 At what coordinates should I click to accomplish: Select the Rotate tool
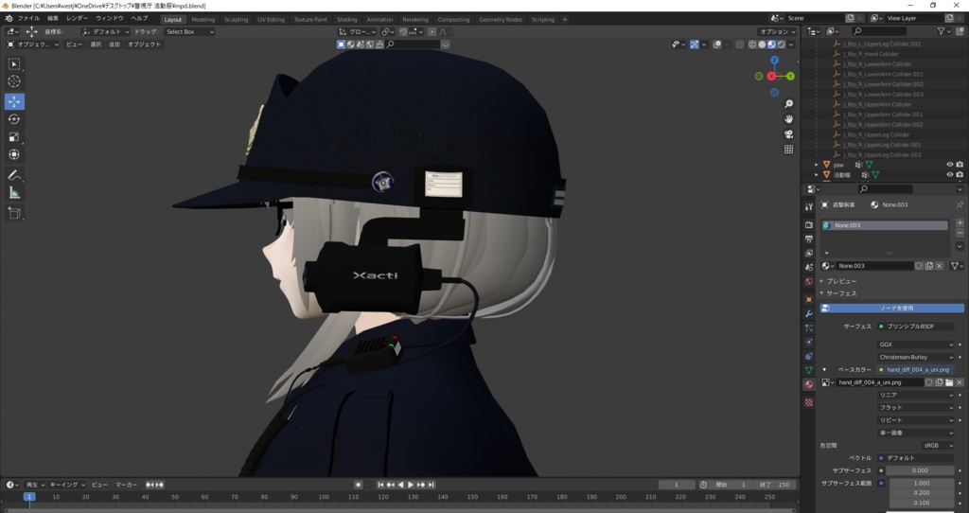point(14,119)
